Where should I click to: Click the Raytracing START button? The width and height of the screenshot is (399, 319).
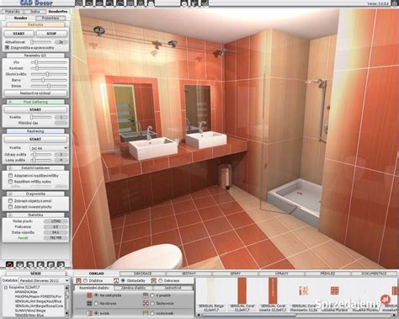pos(35,139)
